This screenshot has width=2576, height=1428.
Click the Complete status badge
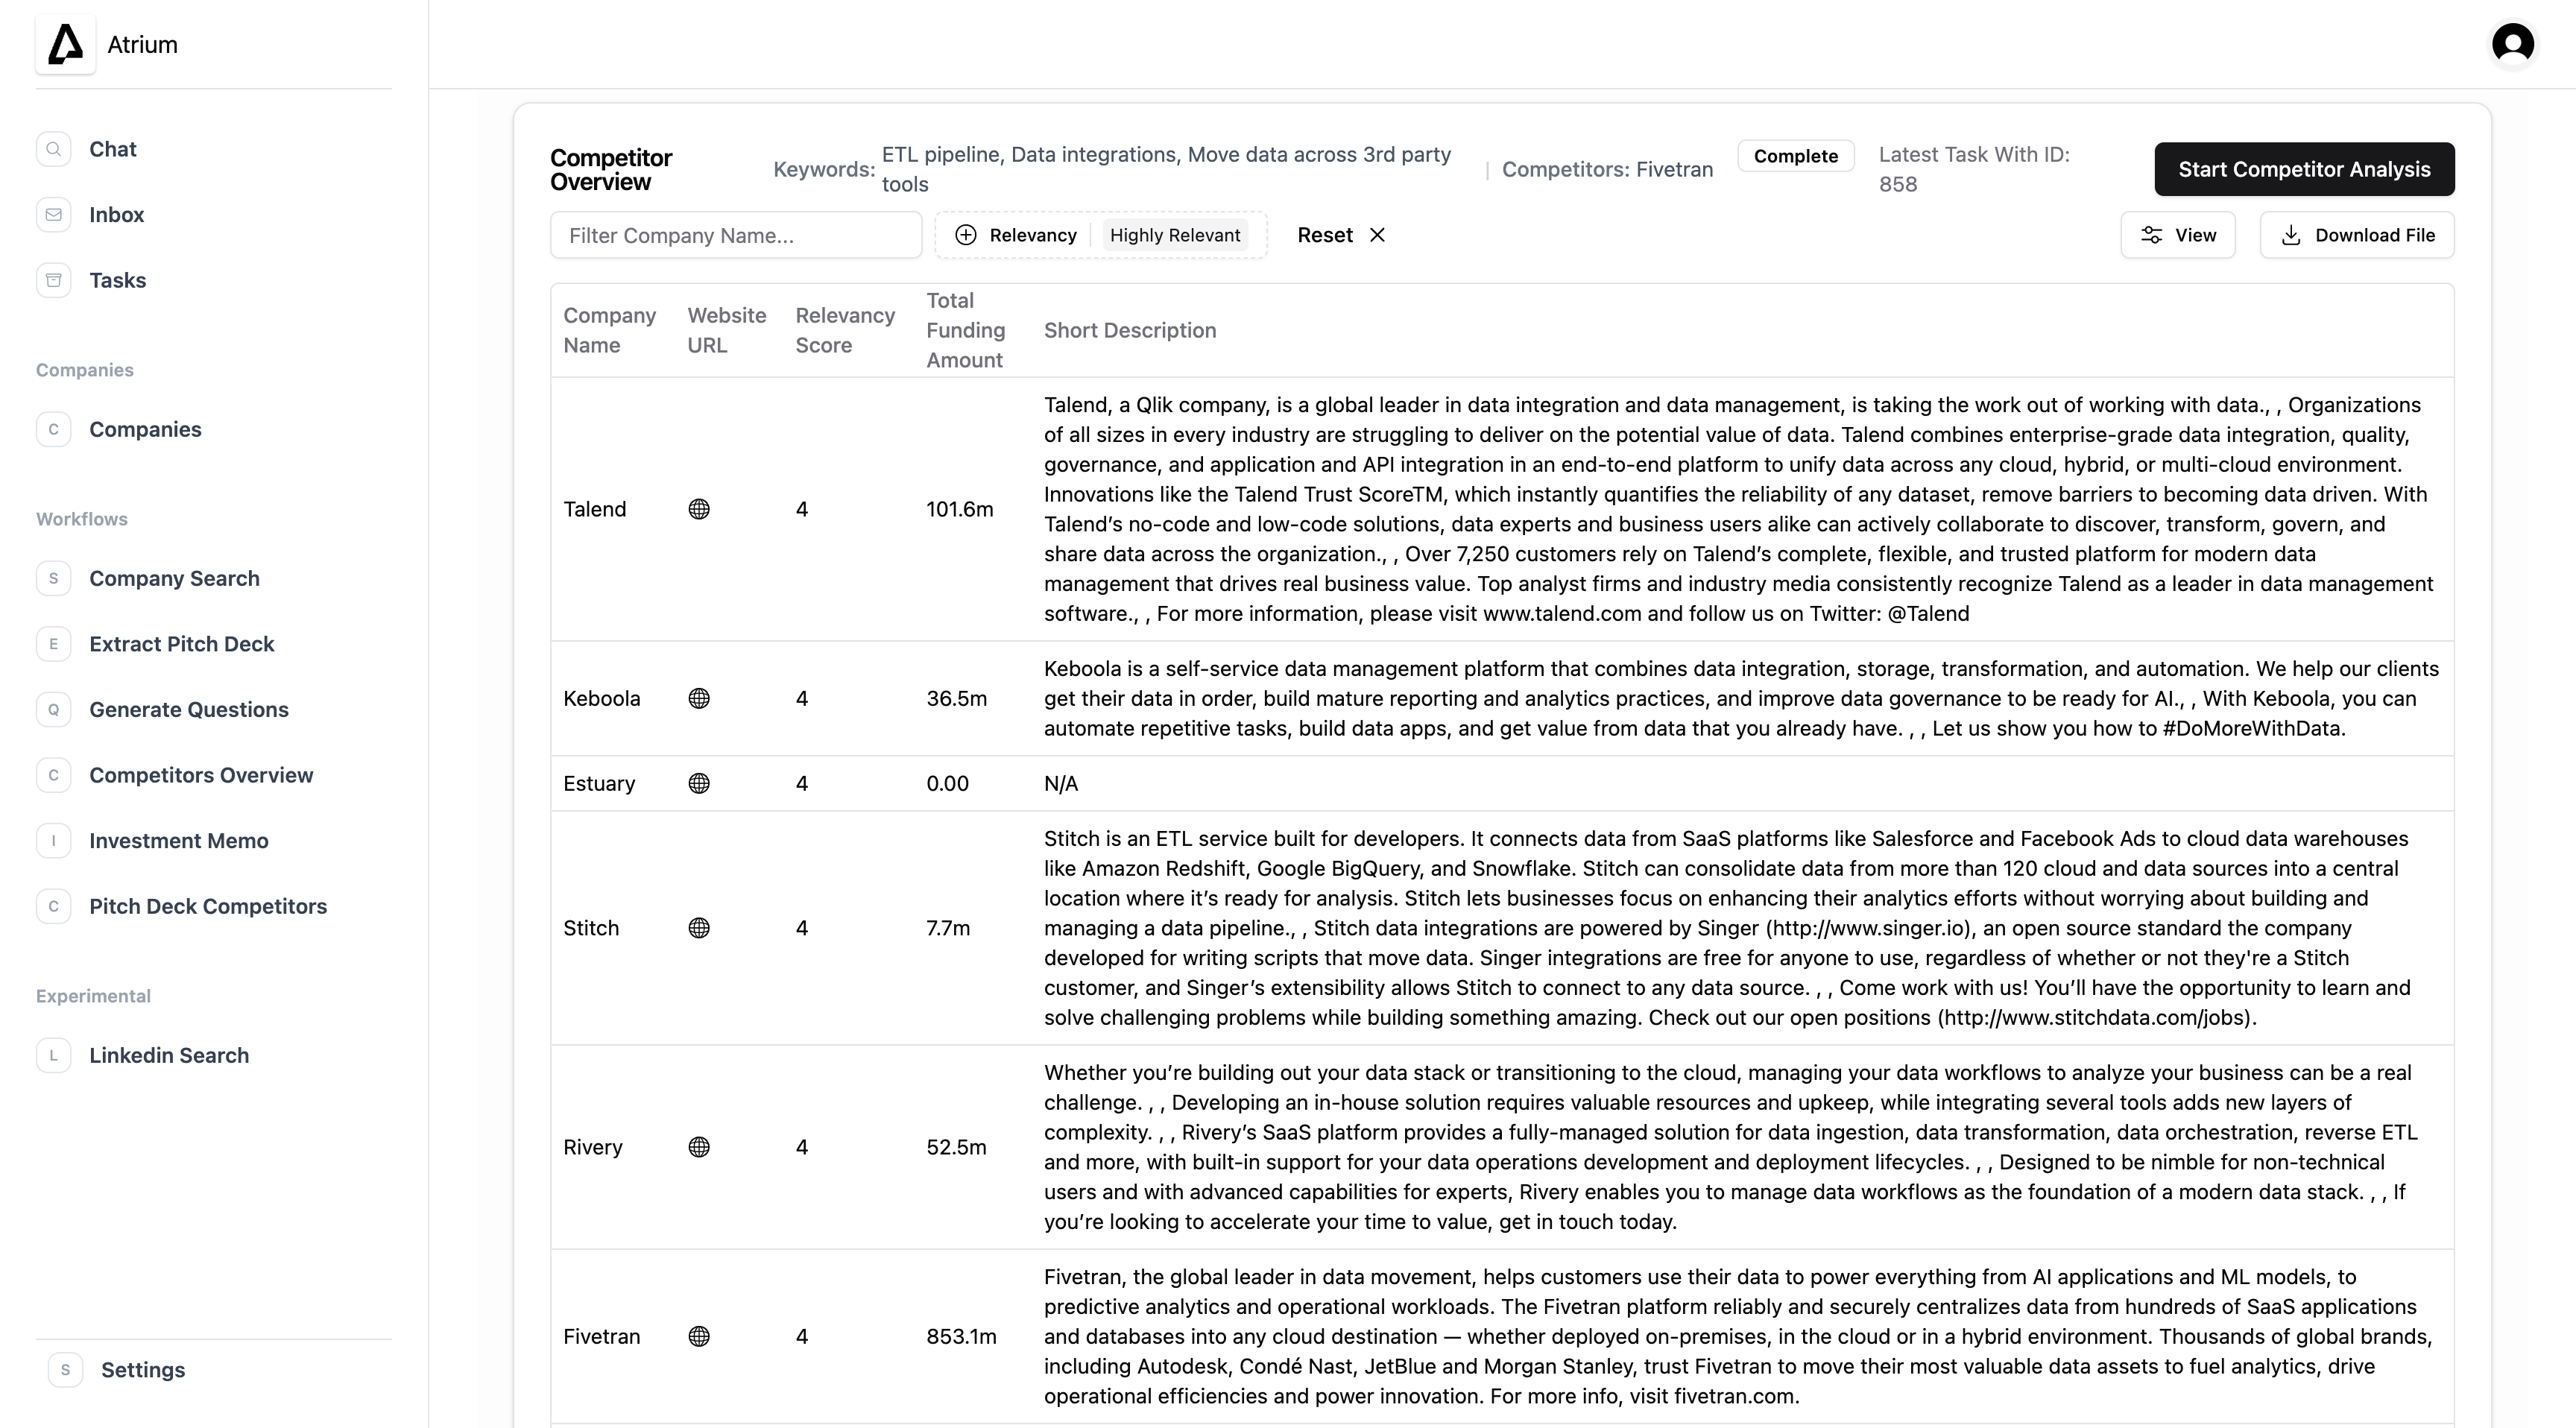point(1795,156)
